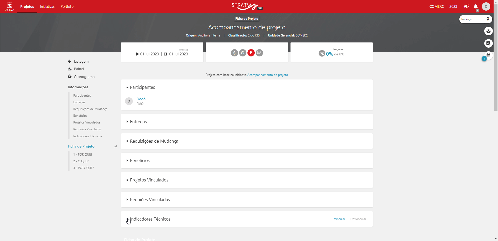Click the chart performance status icon
The width and height of the screenshot is (498, 241).
pos(259,53)
